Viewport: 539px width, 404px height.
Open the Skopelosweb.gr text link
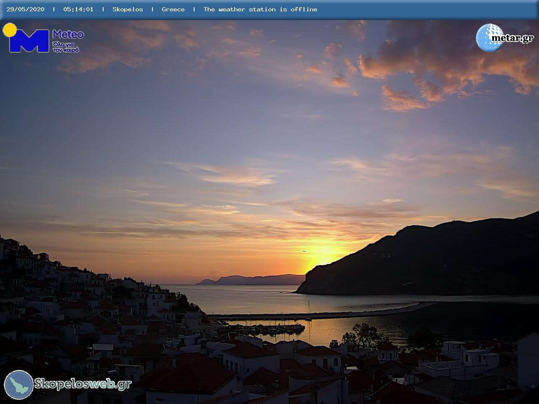83,384
